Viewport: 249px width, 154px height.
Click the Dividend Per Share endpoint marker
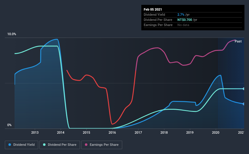click(244, 89)
